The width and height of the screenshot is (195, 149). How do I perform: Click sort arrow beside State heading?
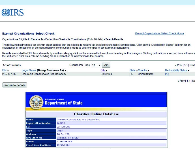coord(137,71)
